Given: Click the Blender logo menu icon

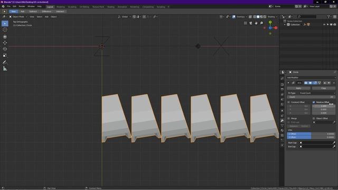Looking at the screenshot, I should tap(3, 6).
